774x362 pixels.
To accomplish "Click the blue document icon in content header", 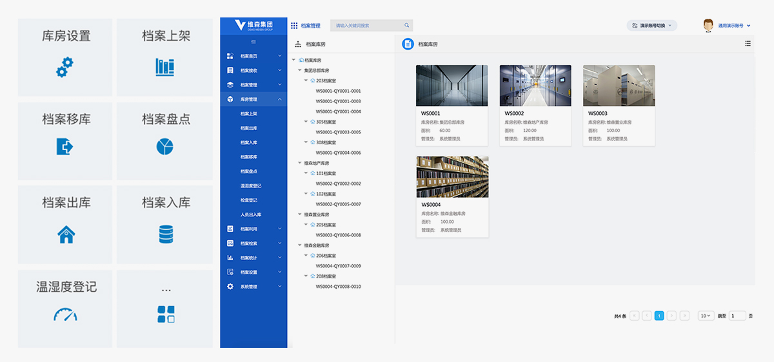I will [408, 44].
